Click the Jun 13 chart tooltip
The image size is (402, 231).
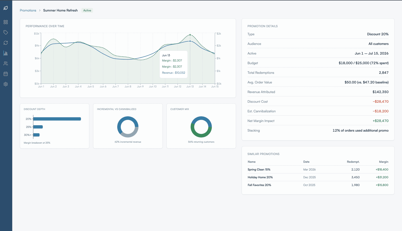tap(173, 65)
